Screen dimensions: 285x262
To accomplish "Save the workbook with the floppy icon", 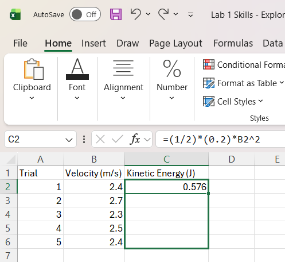I will pyautogui.click(x=116, y=14).
